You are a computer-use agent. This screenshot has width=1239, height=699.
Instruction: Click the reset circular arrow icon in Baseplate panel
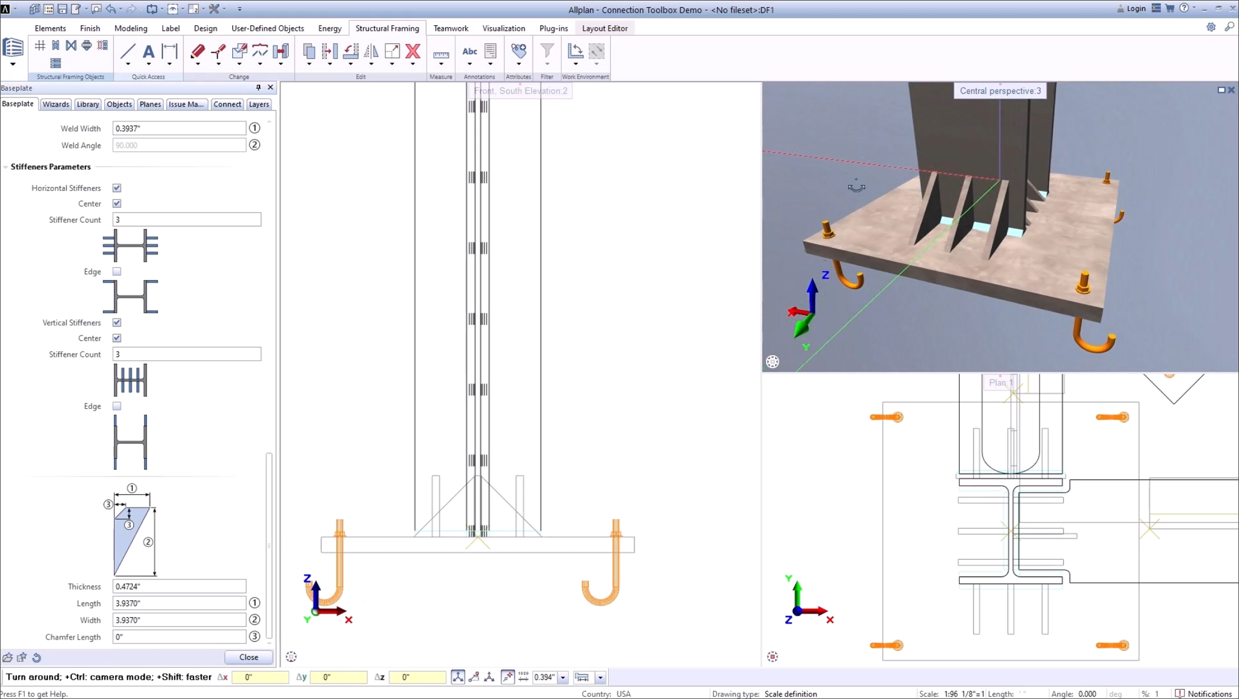(x=37, y=657)
